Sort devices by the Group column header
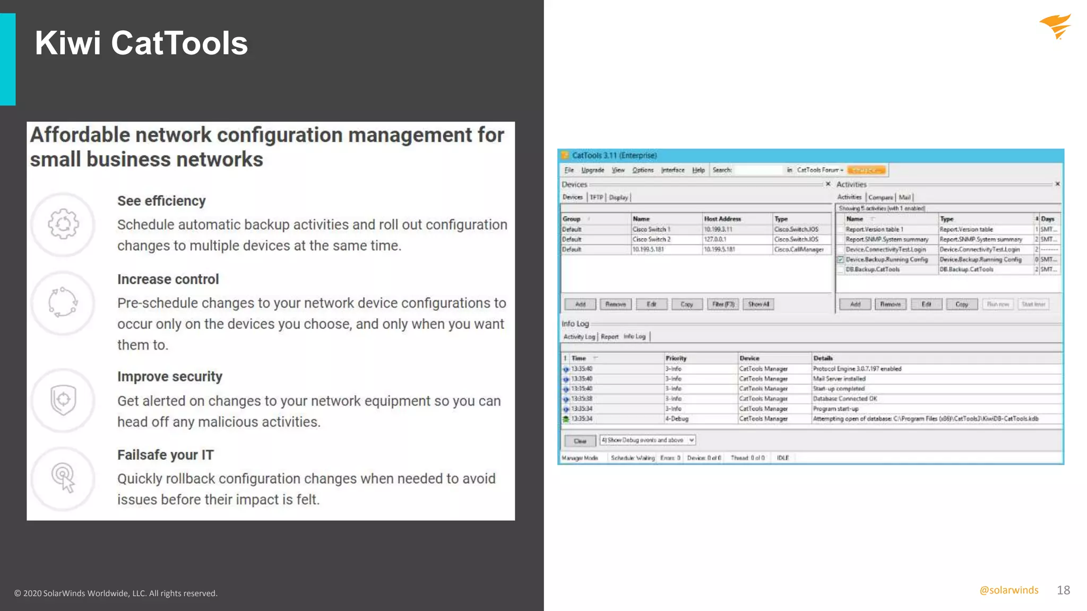The height and width of the screenshot is (611, 1087). coord(572,219)
